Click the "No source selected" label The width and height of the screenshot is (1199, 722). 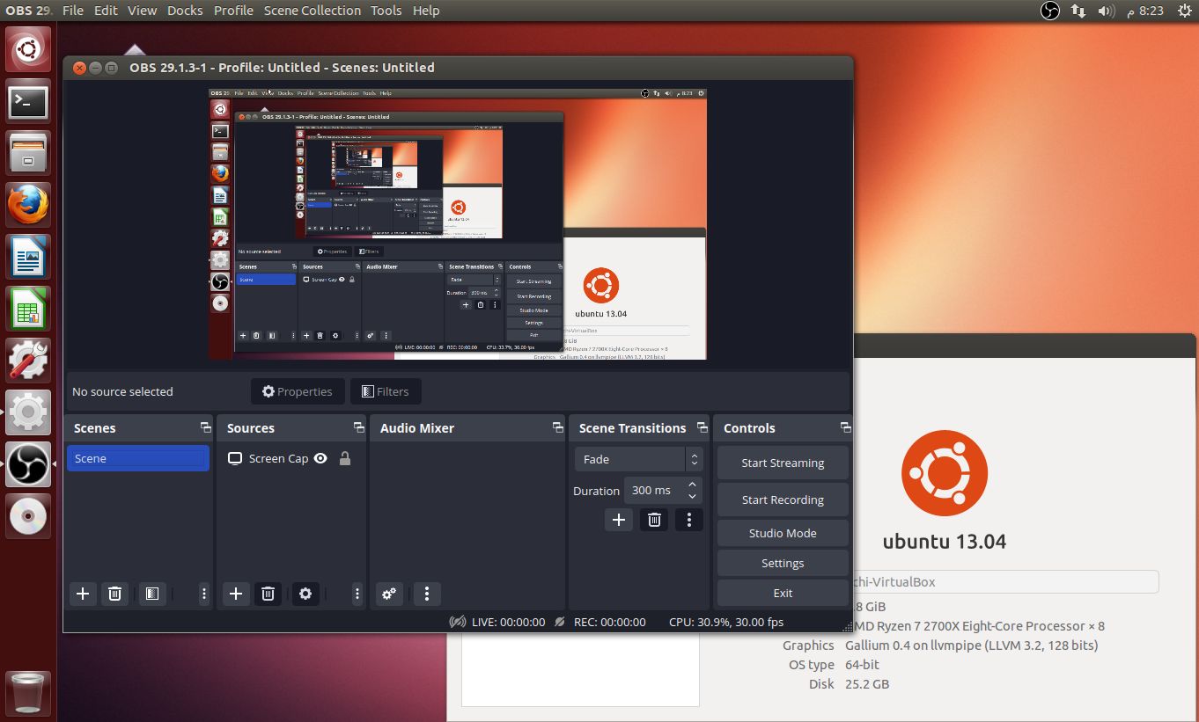click(122, 391)
